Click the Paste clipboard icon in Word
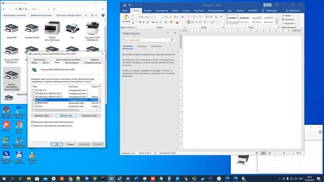This screenshot has width=324, height=182. (126, 17)
